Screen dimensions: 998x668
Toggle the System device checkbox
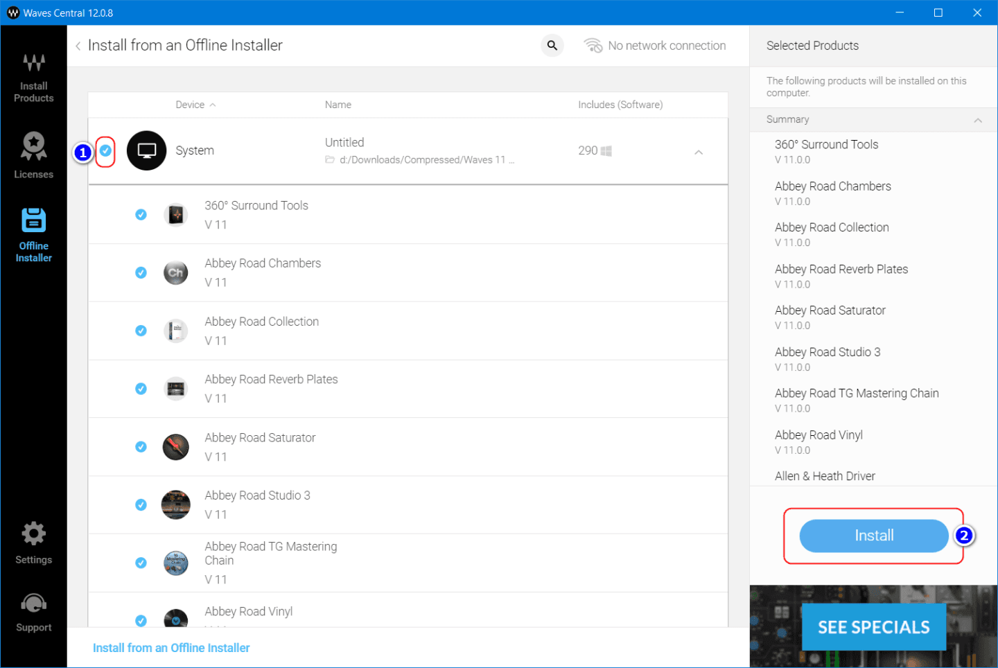[x=105, y=150]
